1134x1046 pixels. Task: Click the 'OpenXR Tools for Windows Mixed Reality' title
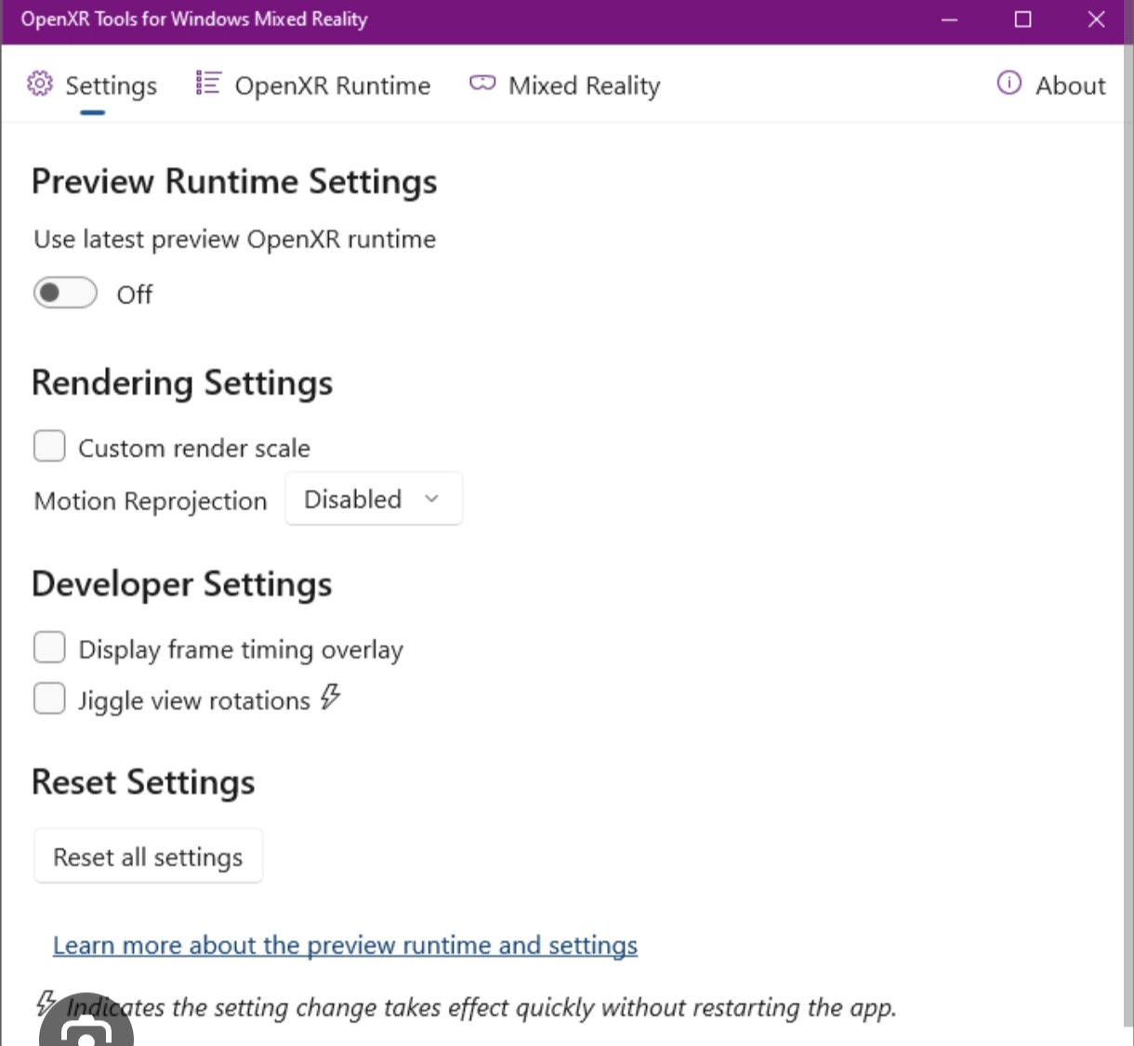click(194, 20)
